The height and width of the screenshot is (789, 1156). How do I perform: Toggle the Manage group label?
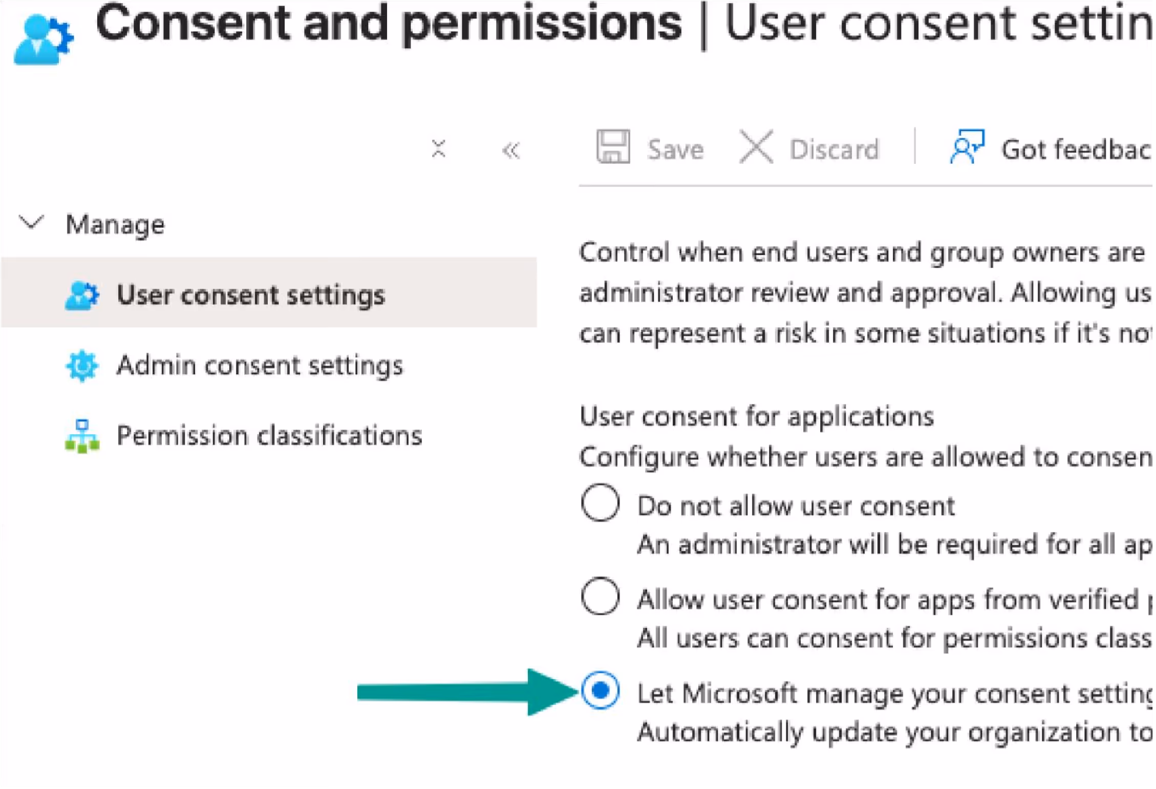pos(115,224)
